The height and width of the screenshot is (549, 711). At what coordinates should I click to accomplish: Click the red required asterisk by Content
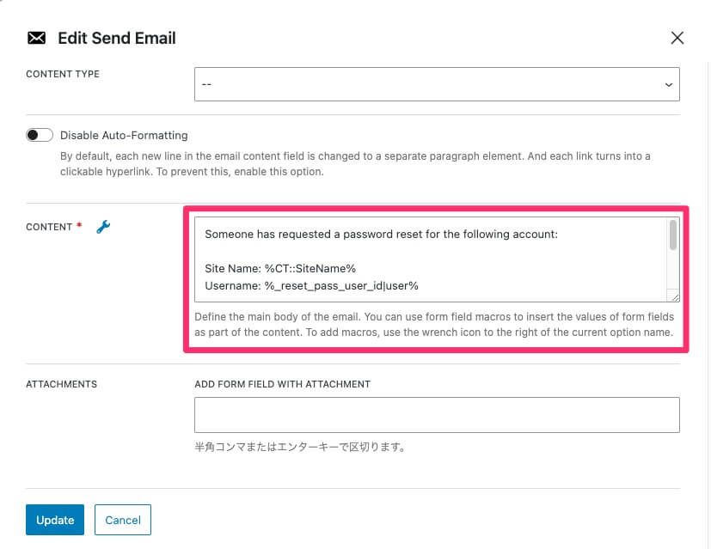[x=80, y=227]
